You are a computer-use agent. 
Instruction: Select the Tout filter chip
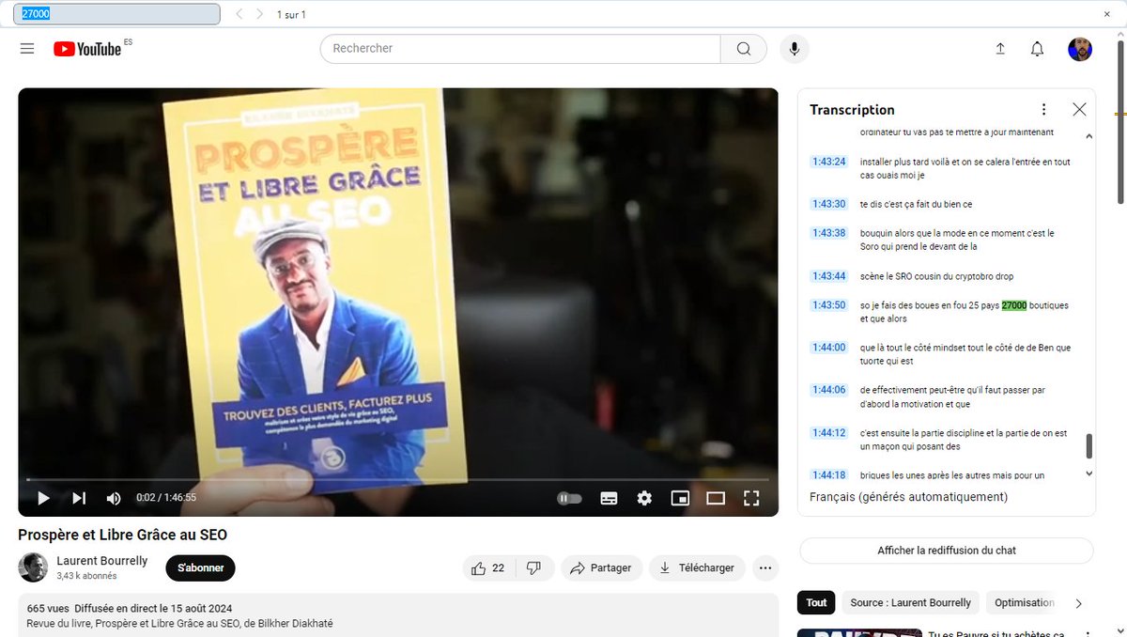tap(816, 603)
